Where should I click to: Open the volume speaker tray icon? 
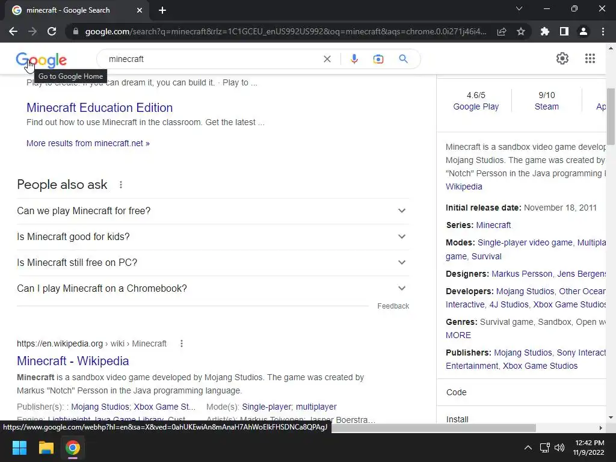click(559, 448)
